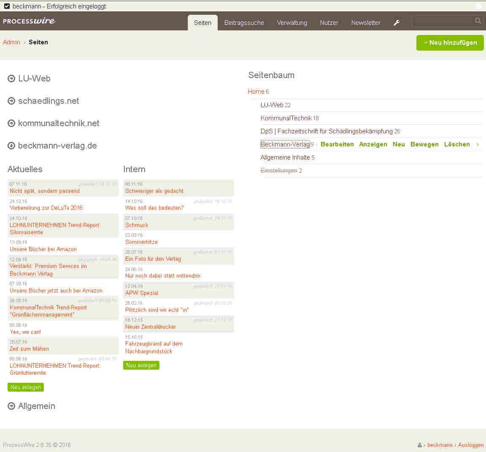Open the wrench setup menu icon
Viewport: 486px width, 452px height.
point(397,23)
